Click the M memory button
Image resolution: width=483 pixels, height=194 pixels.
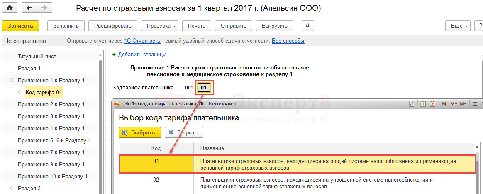pos(444,104)
